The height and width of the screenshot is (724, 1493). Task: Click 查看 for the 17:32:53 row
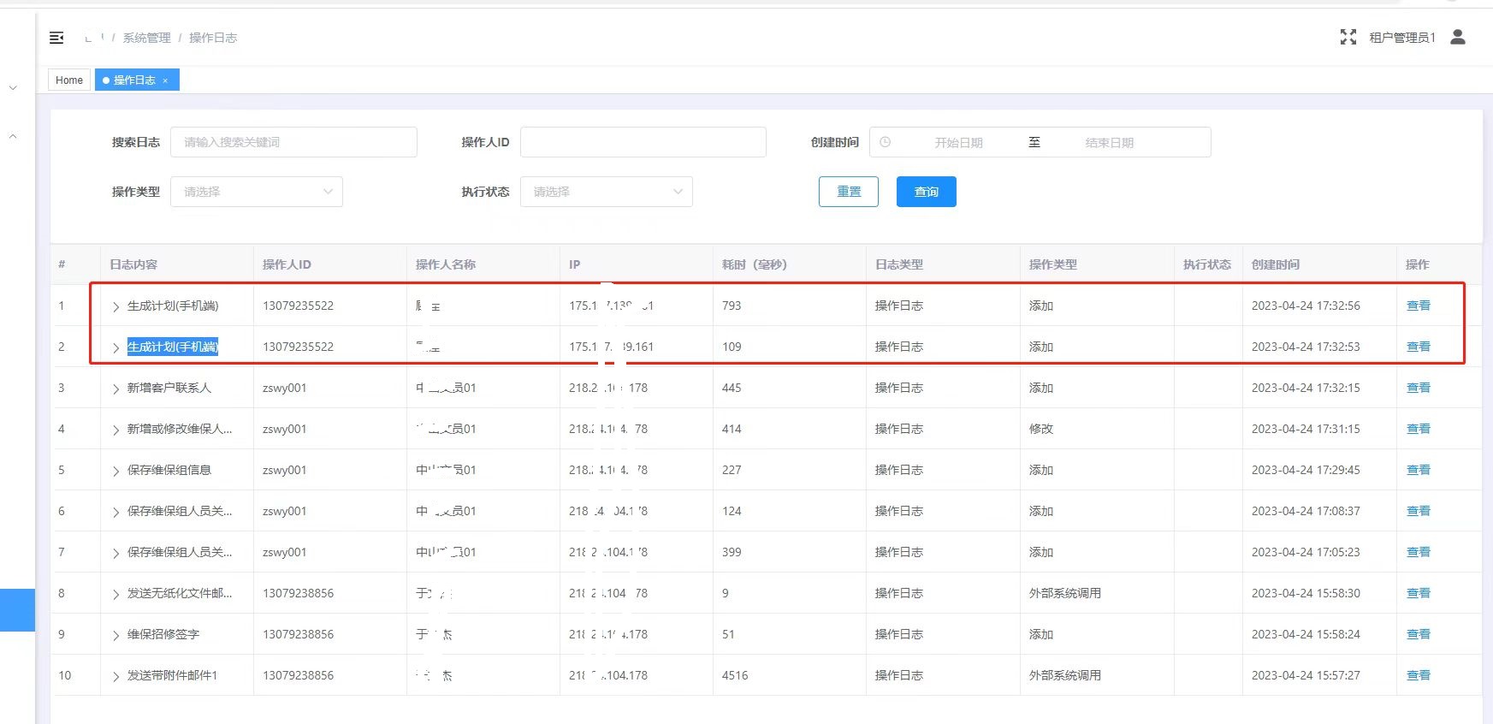click(1419, 347)
